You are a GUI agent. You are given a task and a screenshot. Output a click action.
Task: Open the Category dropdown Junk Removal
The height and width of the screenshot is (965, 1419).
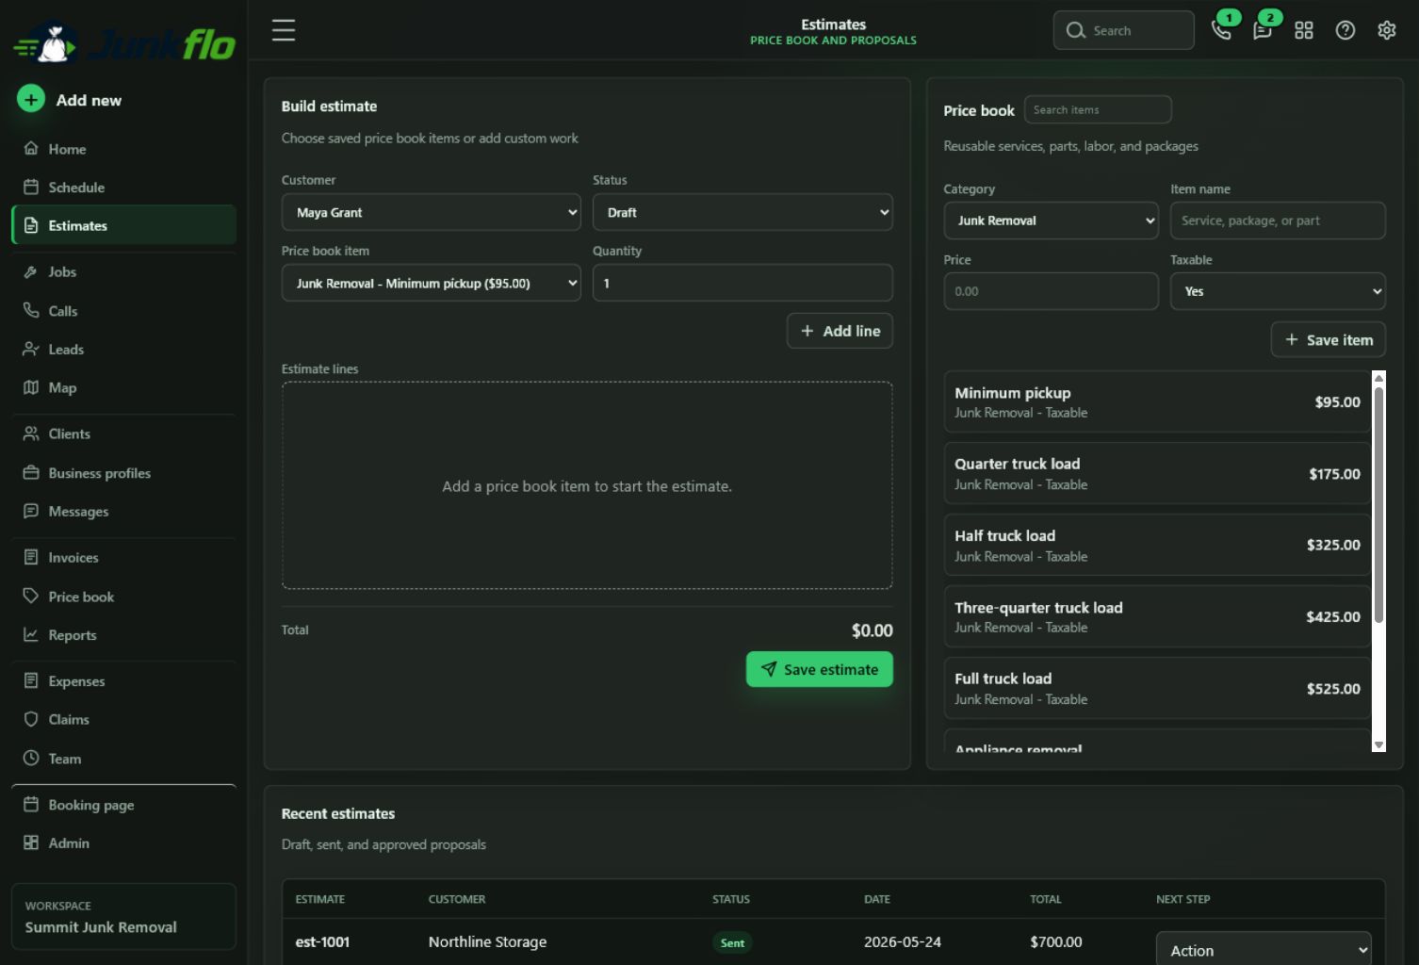[x=1051, y=221]
